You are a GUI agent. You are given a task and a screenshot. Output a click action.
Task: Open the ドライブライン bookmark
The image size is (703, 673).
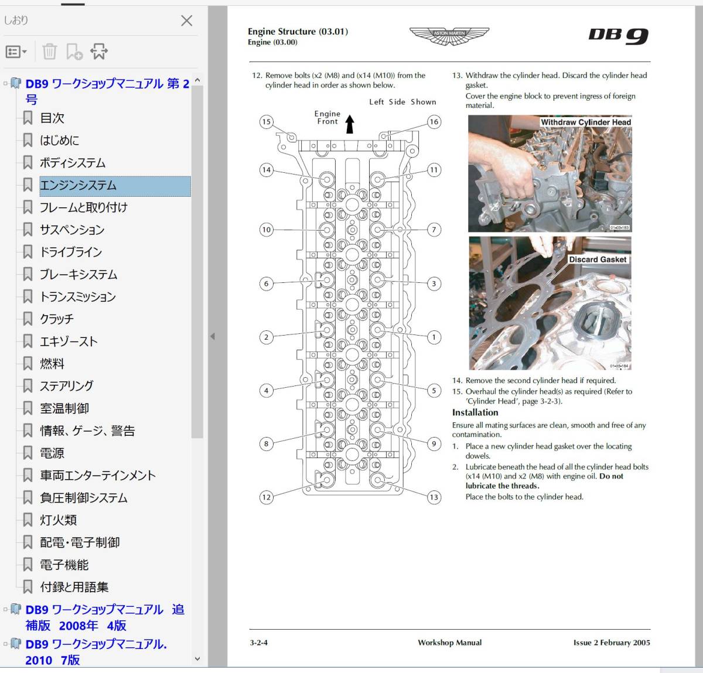[x=71, y=252]
